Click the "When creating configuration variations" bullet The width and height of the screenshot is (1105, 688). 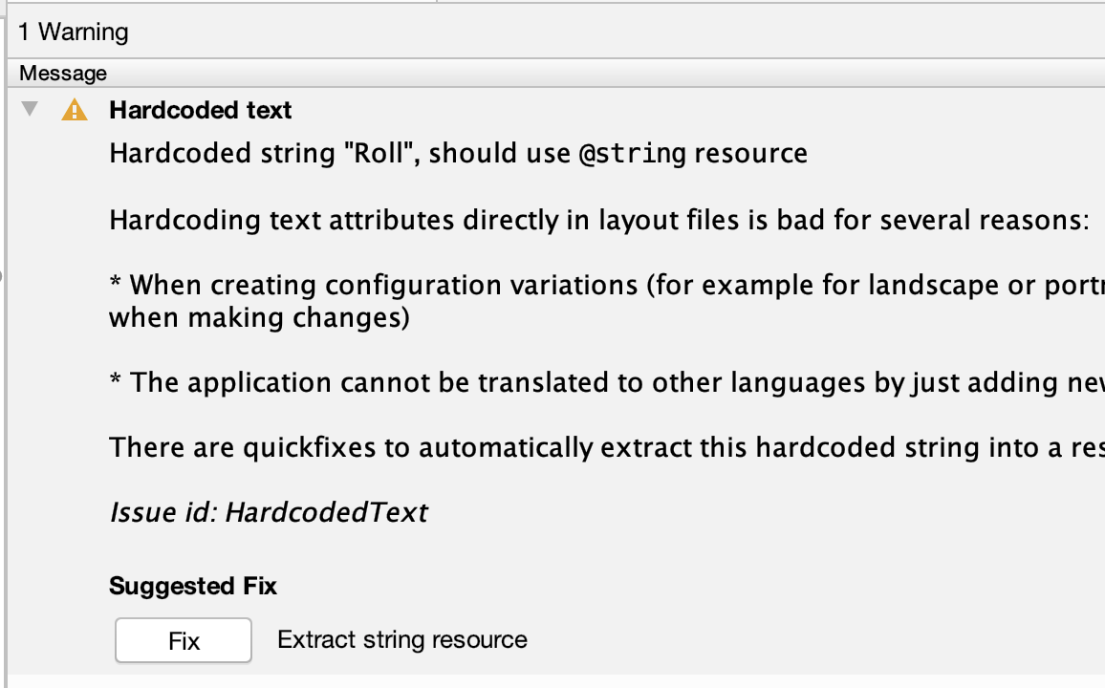[x=382, y=286]
